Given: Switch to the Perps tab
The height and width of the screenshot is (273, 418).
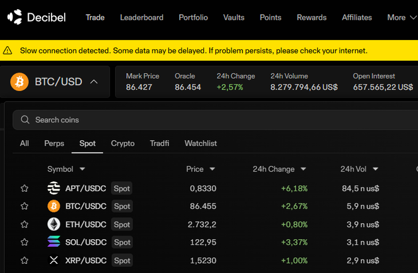Looking at the screenshot, I should click(x=54, y=143).
